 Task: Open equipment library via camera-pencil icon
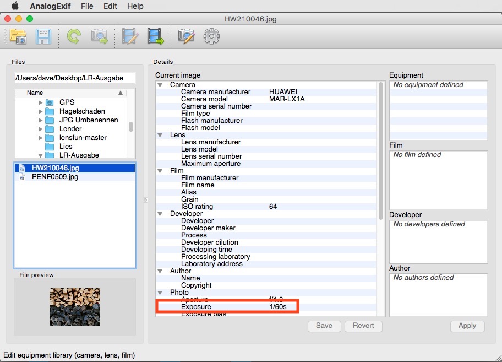point(186,37)
